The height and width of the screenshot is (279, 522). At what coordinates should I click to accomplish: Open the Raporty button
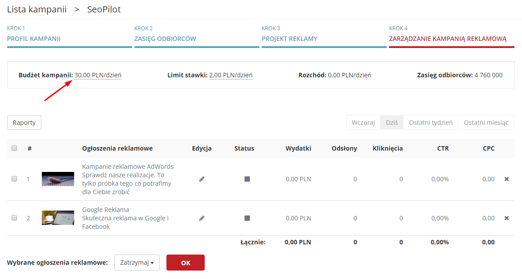[x=24, y=123]
